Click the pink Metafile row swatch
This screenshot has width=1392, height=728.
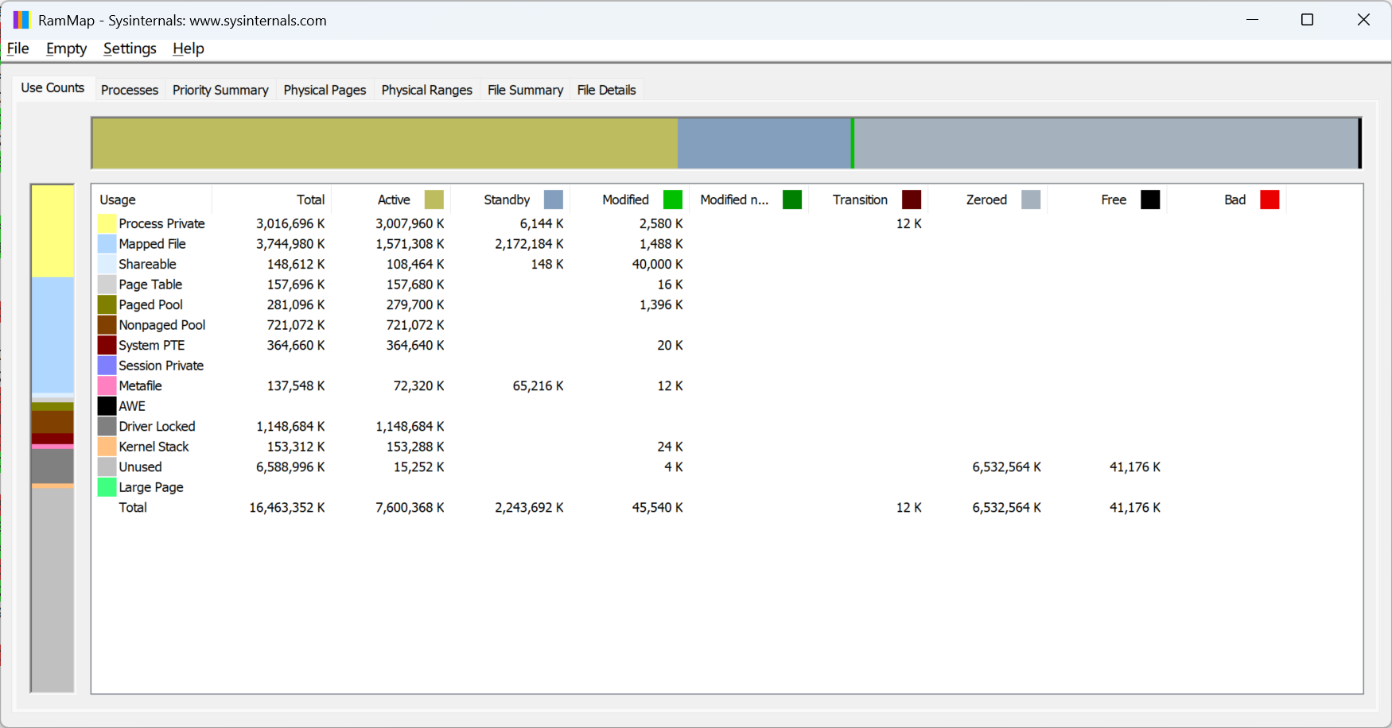107,385
